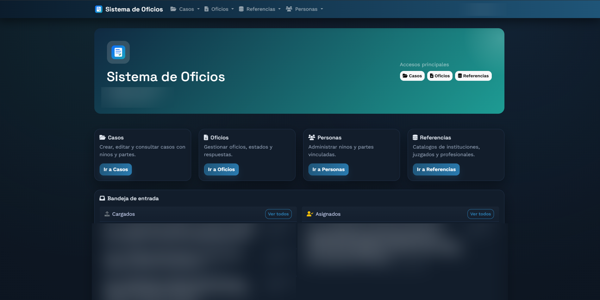This screenshot has width=600, height=300.
Task: Click the white Casos quick-access button
Action: 412,76
